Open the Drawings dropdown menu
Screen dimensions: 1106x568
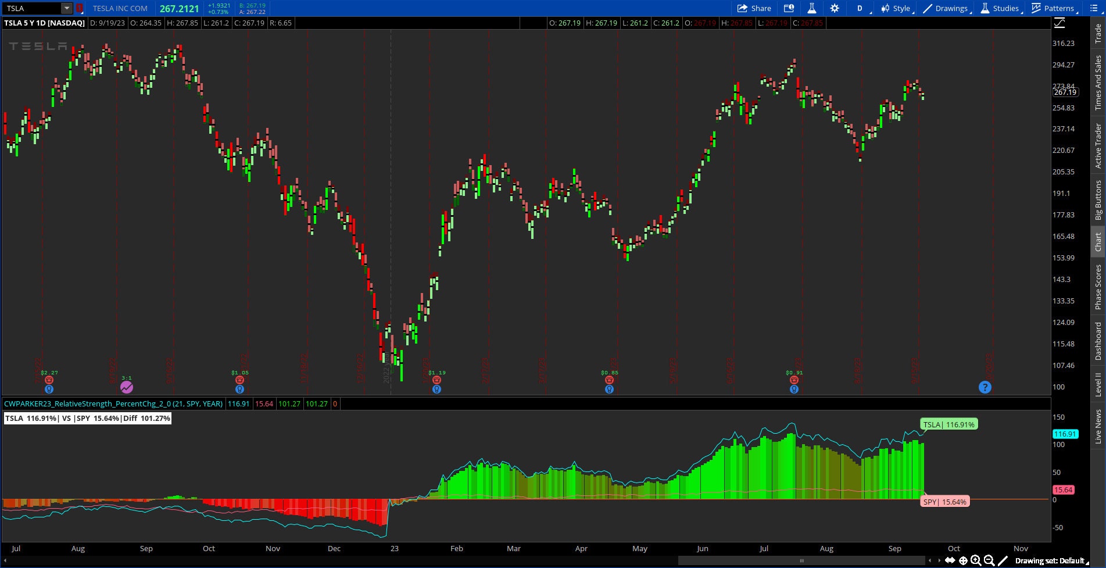pos(947,8)
